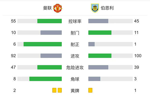Image resolution: width=150 pixels, height=96 pixels.
Task: Click Manchester United's first yellow card icon
Action: pos(54,90)
